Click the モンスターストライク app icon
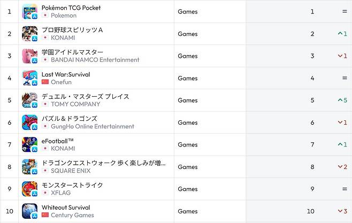The image size is (352, 223). point(29,189)
